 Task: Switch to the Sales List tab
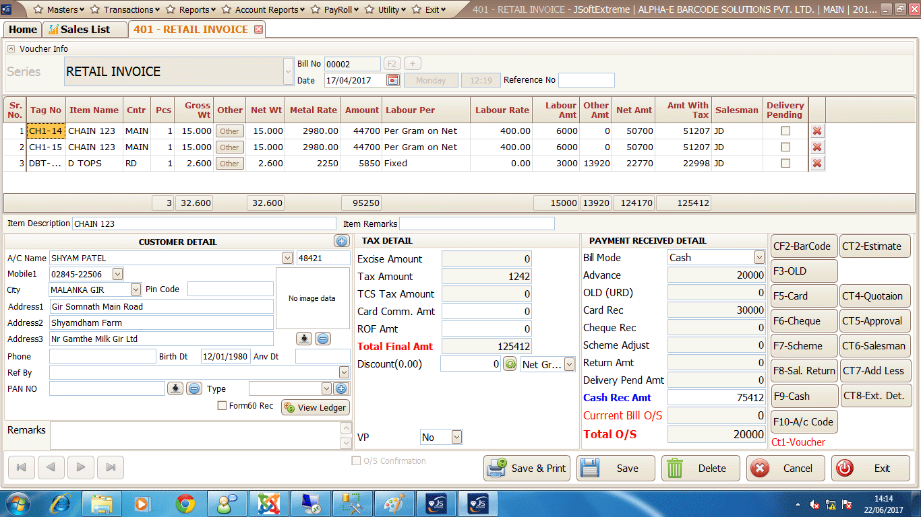tap(84, 29)
